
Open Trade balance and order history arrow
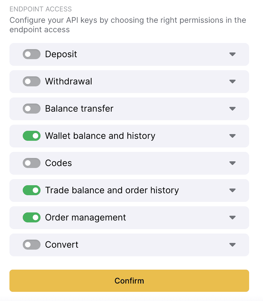[232, 190]
